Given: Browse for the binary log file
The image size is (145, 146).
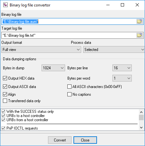Looking at the screenshot, I should click(140, 21).
